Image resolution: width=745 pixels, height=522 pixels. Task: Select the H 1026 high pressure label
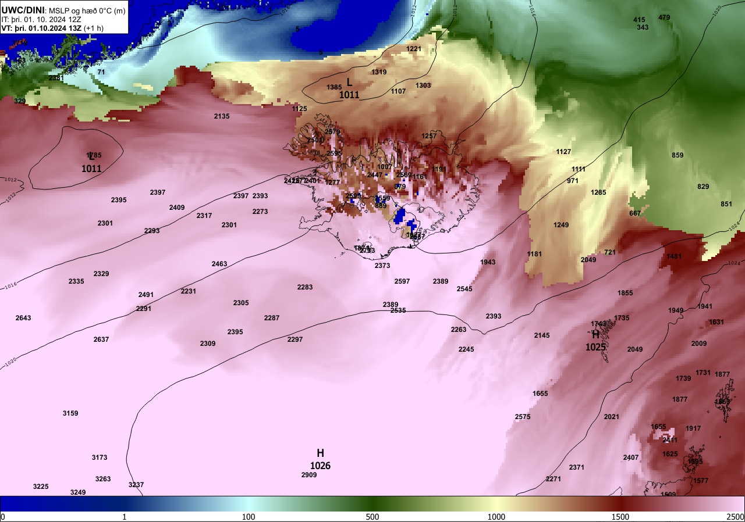[x=320, y=459]
